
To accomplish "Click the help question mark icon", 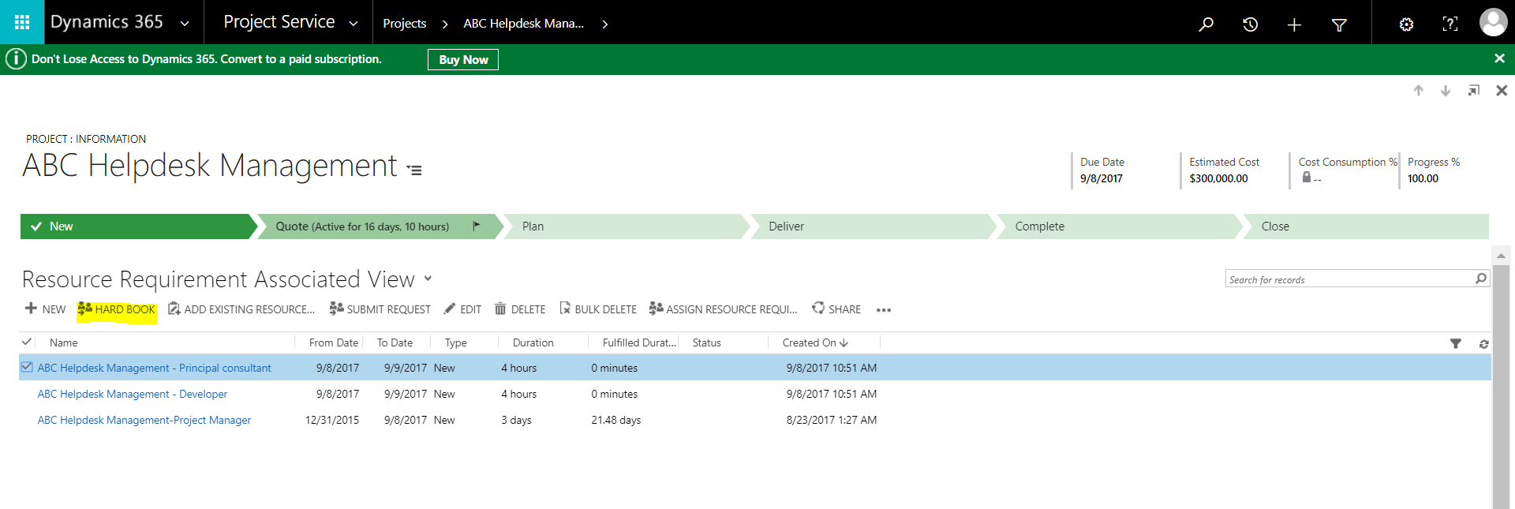I will click(x=1450, y=24).
